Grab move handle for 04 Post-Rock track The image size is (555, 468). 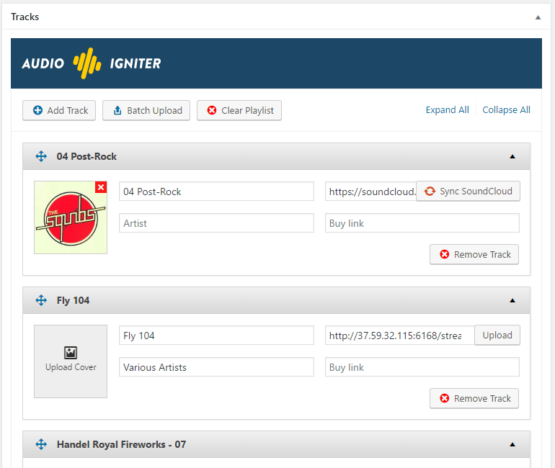[41, 156]
